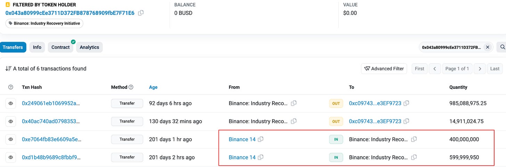Preview transaction 0xe7064fb83e6609a5e with eye icon
The height and width of the screenshot is (167, 506).
tap(11, 139)
